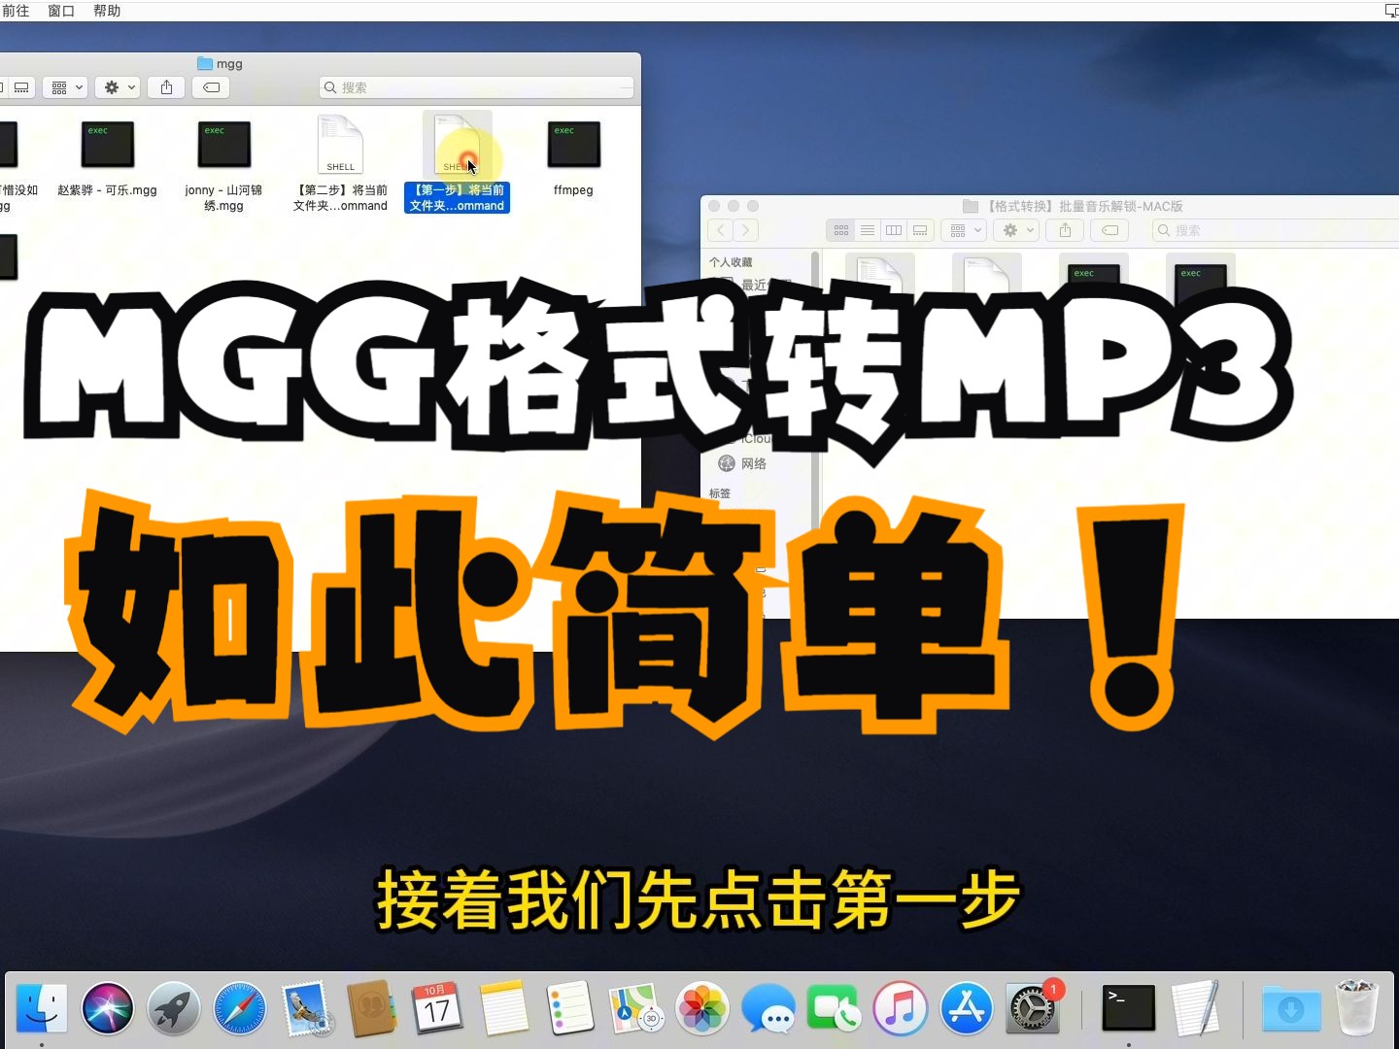Viewport: 1399px width, 1049px height.
Task: Click the mgg folder title in the window title bar
Action: coord(220,64)
